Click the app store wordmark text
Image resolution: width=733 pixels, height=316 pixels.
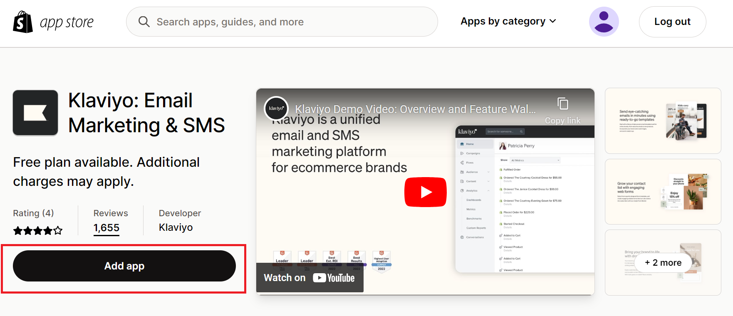(x=67, y=22)
